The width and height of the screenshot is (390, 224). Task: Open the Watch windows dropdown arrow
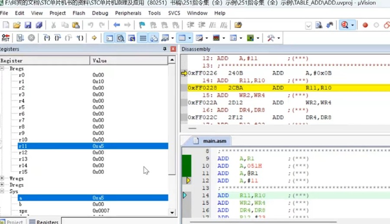172,38
